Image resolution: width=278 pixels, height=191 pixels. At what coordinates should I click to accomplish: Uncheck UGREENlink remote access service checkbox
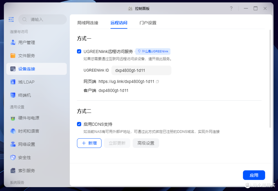(x=79, y=51)
